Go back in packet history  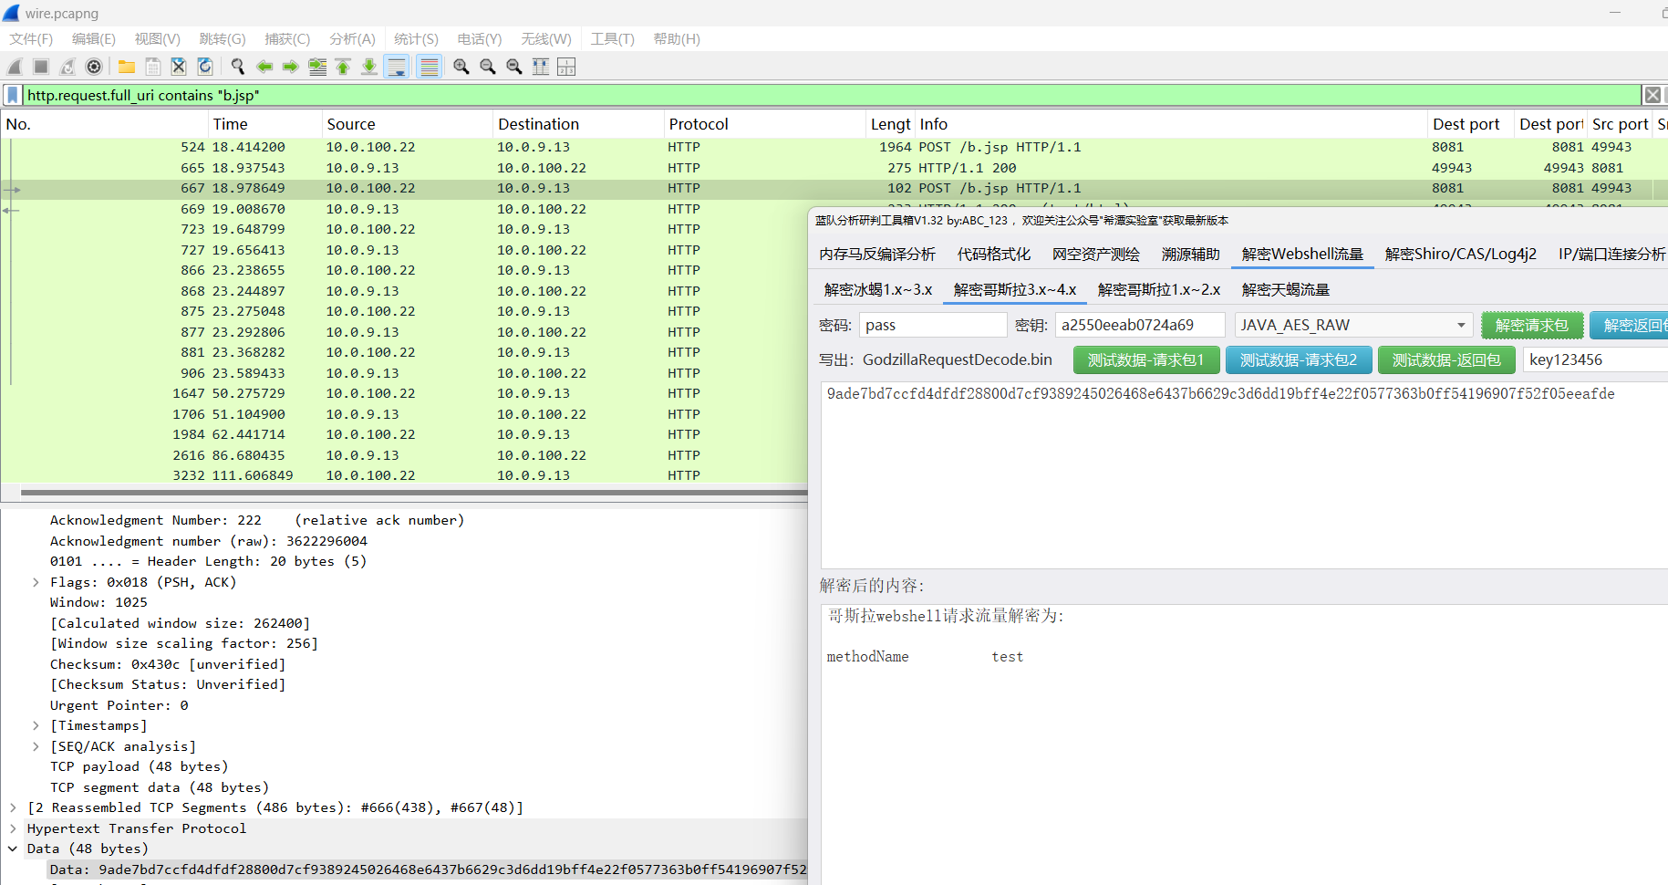point(264,67)
